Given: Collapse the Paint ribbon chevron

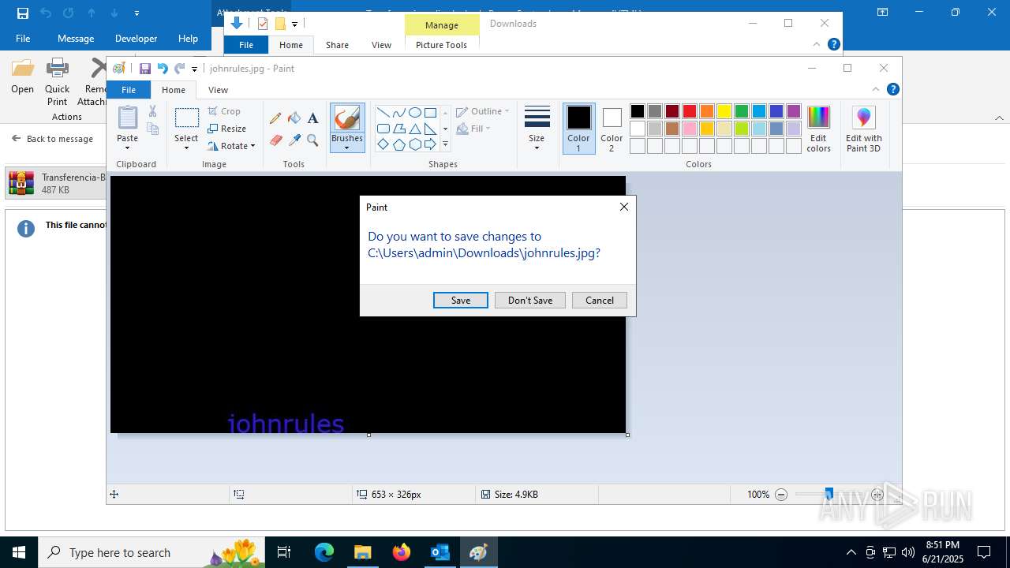Looking at the screenshot, I should (876, 89).
